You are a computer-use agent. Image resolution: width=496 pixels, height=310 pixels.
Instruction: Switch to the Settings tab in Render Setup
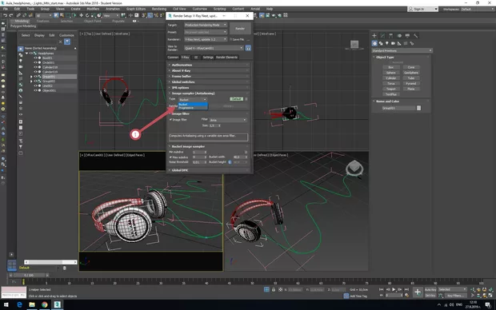208,58
